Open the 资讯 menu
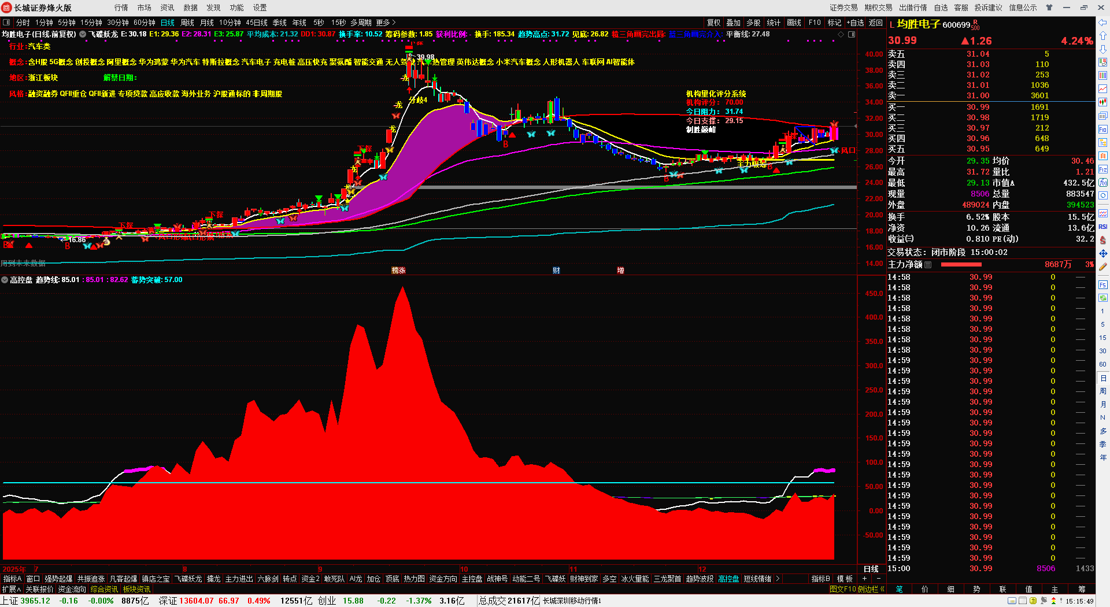 (168, 8)
